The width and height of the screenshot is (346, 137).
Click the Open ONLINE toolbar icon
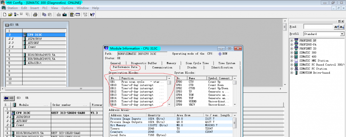[16, 15]
